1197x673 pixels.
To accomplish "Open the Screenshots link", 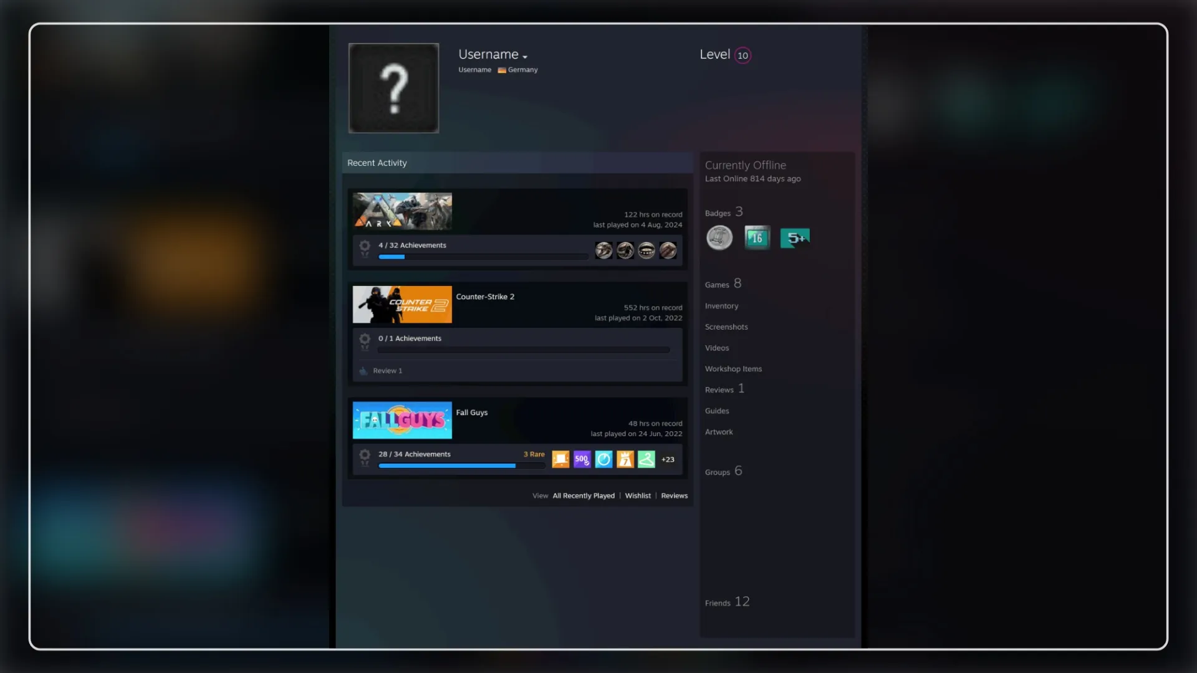I will (726, 327).
